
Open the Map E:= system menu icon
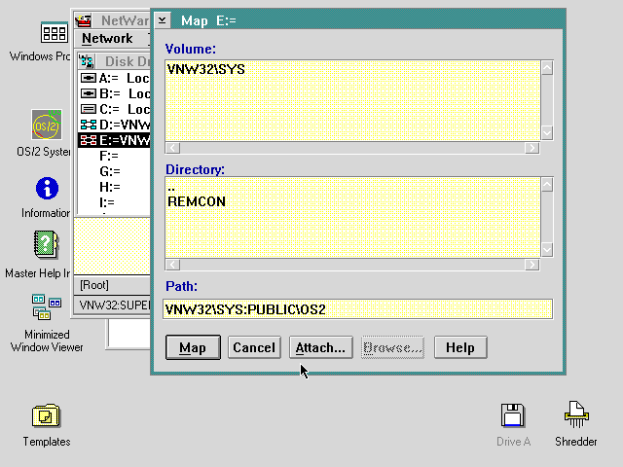click(x=163, y=20)
